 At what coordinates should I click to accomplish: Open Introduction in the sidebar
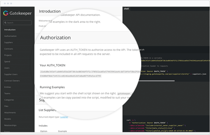pyautogui.click(x=10, y=30)
